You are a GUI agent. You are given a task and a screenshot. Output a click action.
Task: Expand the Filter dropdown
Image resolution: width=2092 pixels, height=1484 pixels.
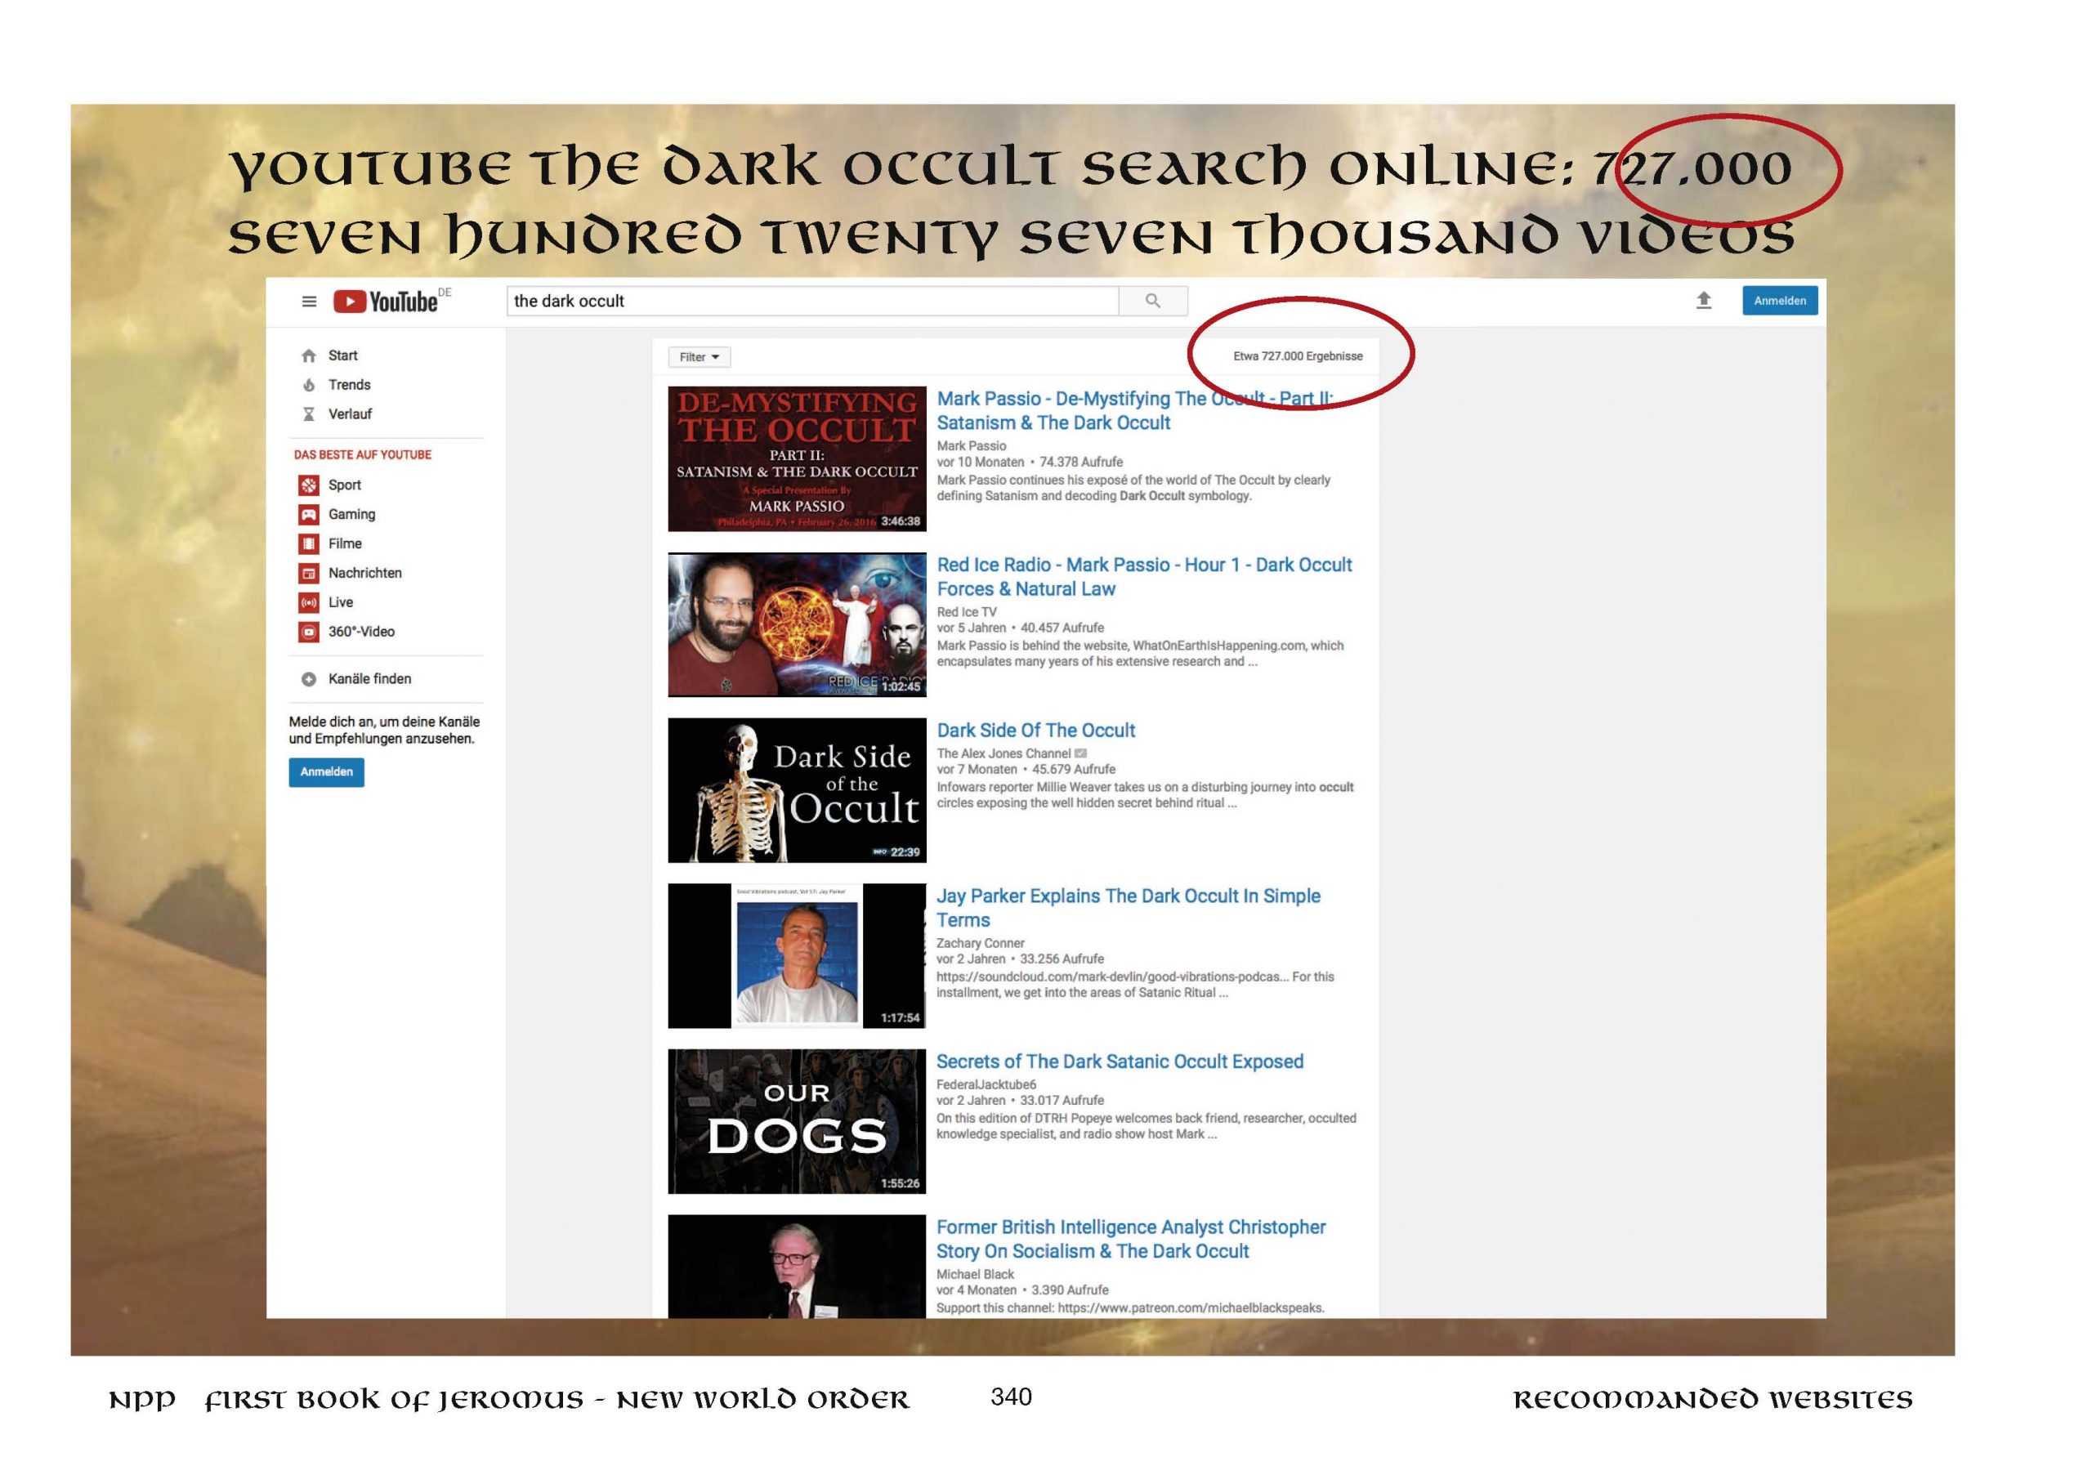click(x=699, y=357)
